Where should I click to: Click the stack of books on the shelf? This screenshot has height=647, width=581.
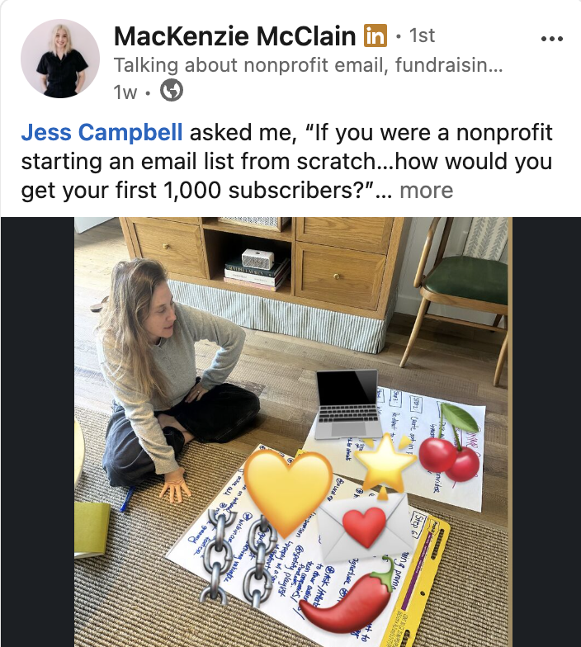(257, 274)
